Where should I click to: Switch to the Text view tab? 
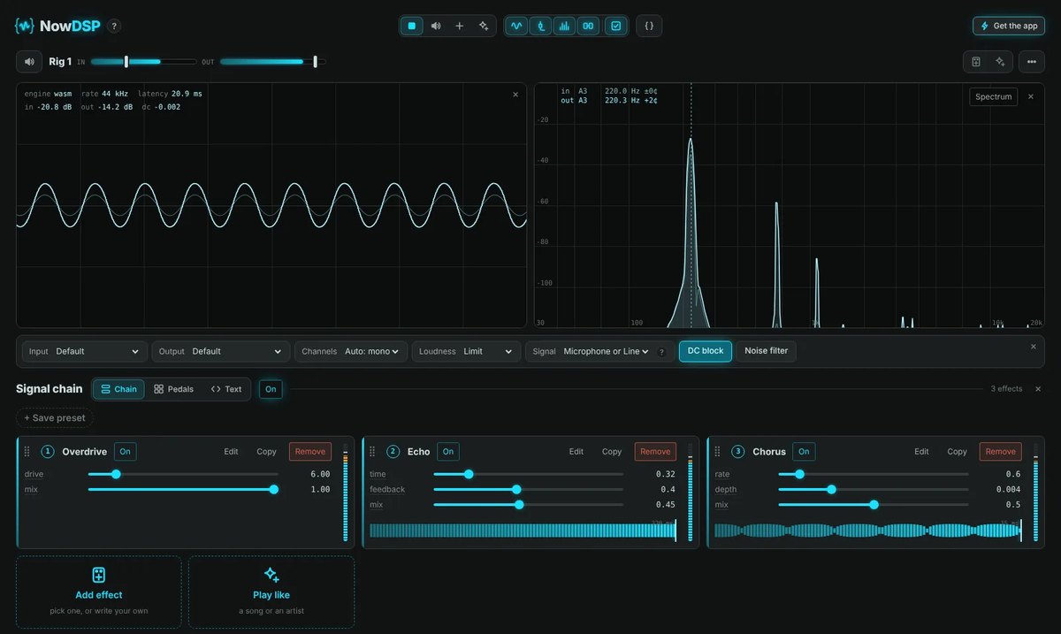226,389
